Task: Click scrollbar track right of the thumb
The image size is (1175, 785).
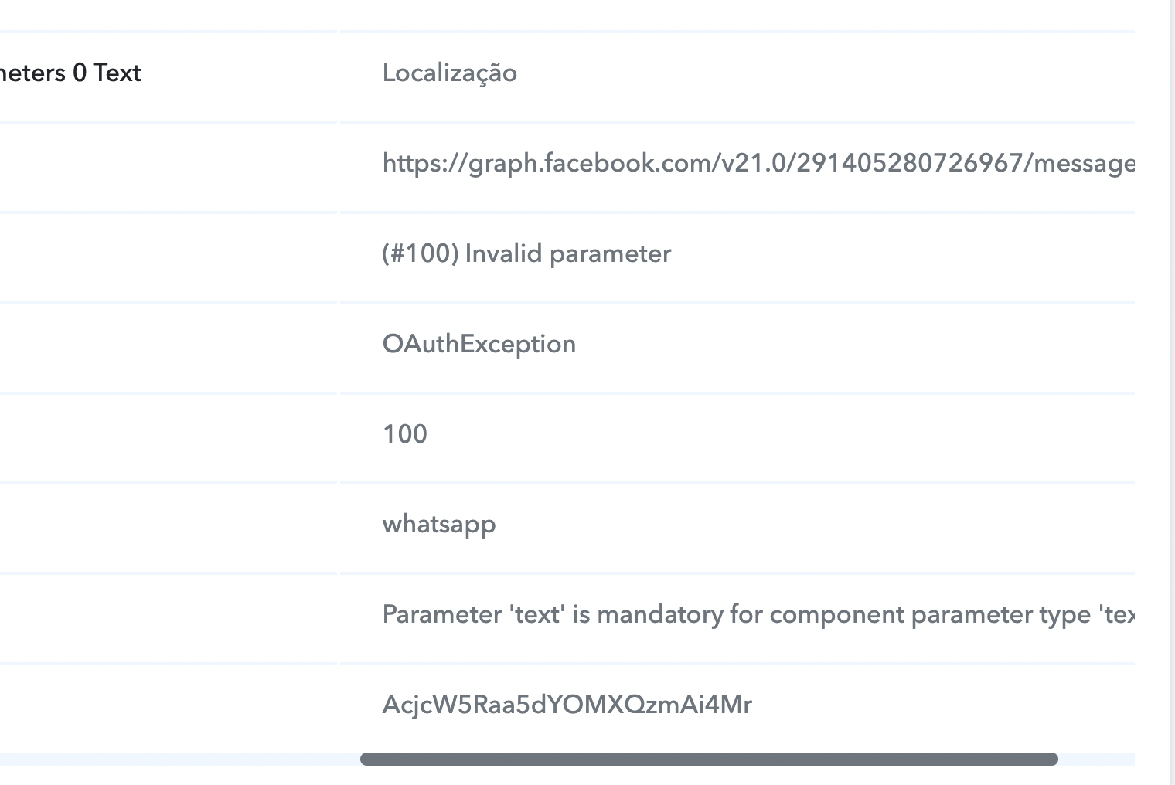Action: (x=1096, y=759)
